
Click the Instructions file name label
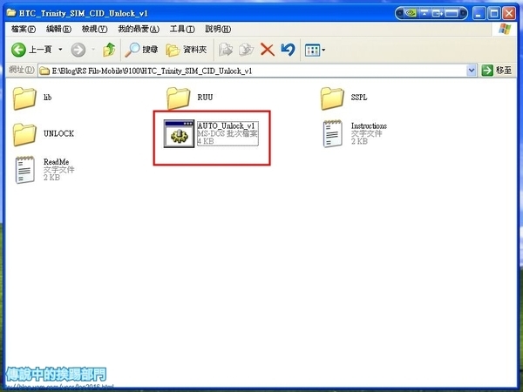[x=369, y=126]
